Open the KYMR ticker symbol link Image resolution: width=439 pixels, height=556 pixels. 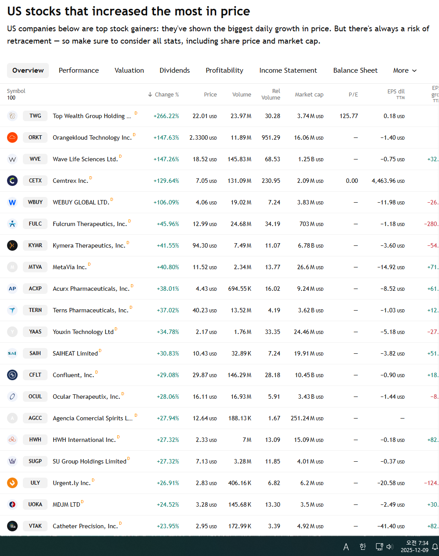pyautogui.click(x=35, y=245)
